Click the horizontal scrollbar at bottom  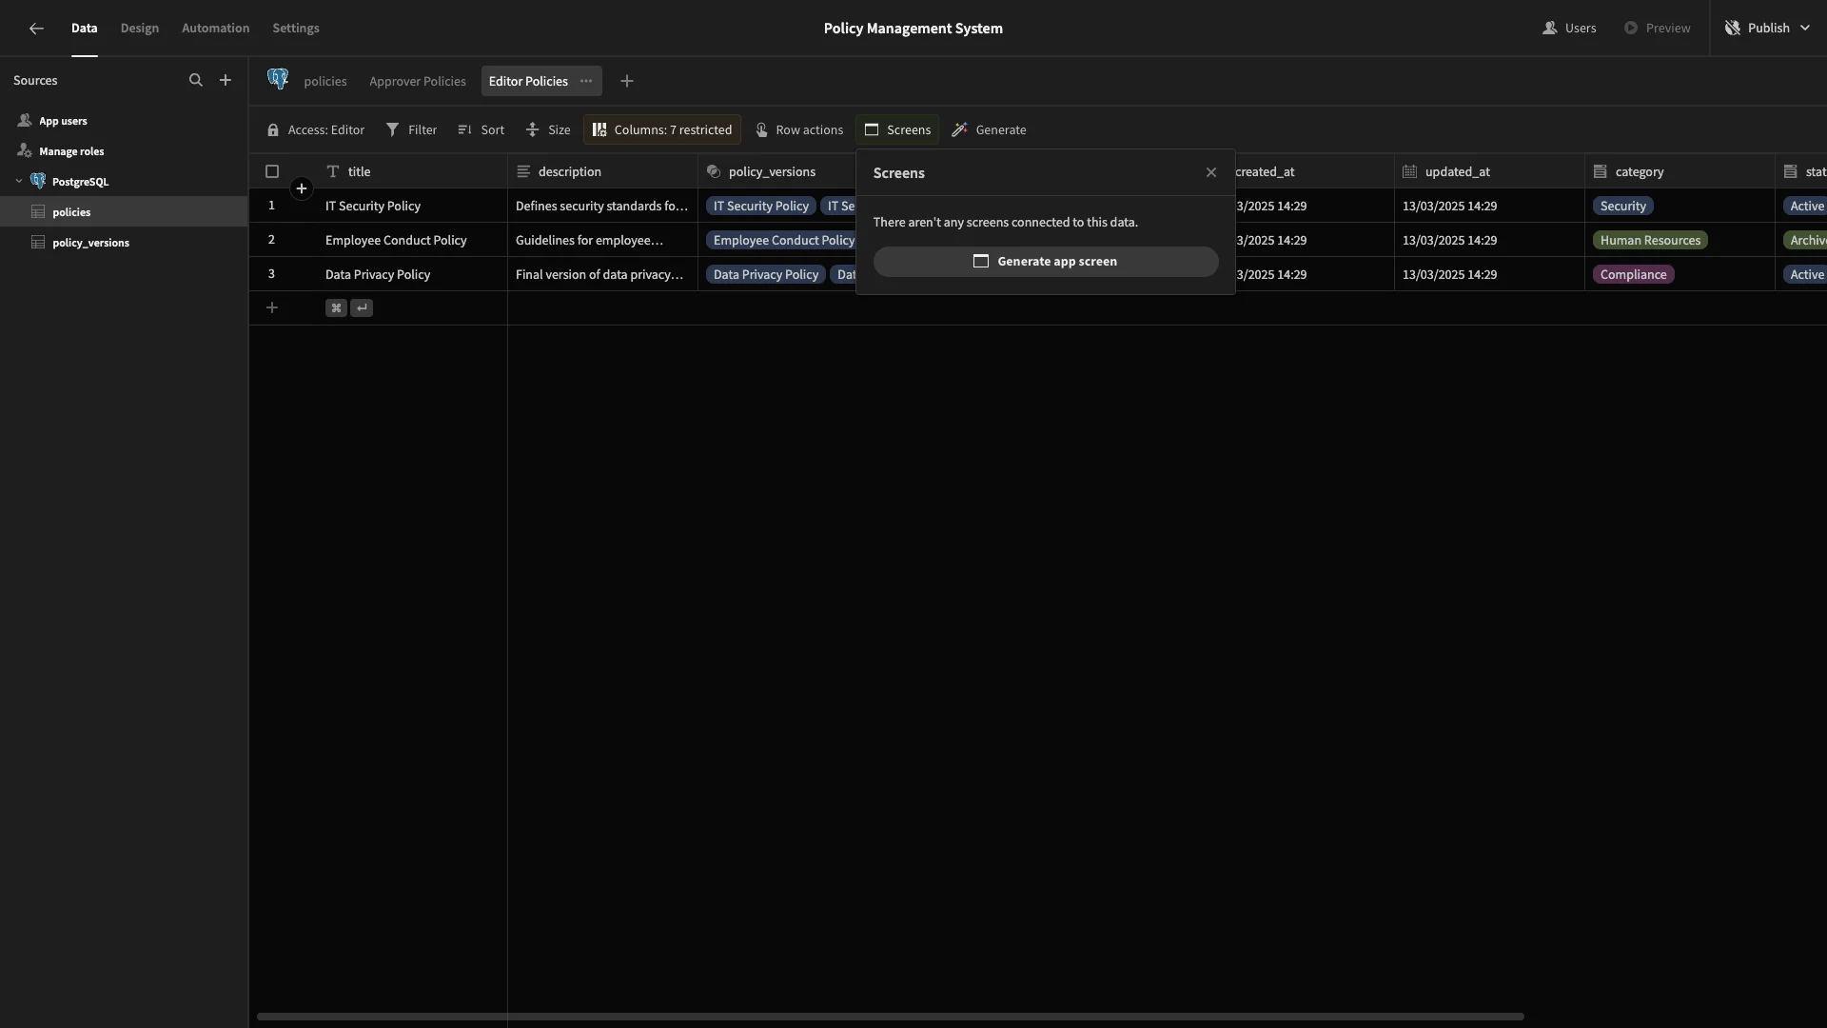click(890, 1017)
